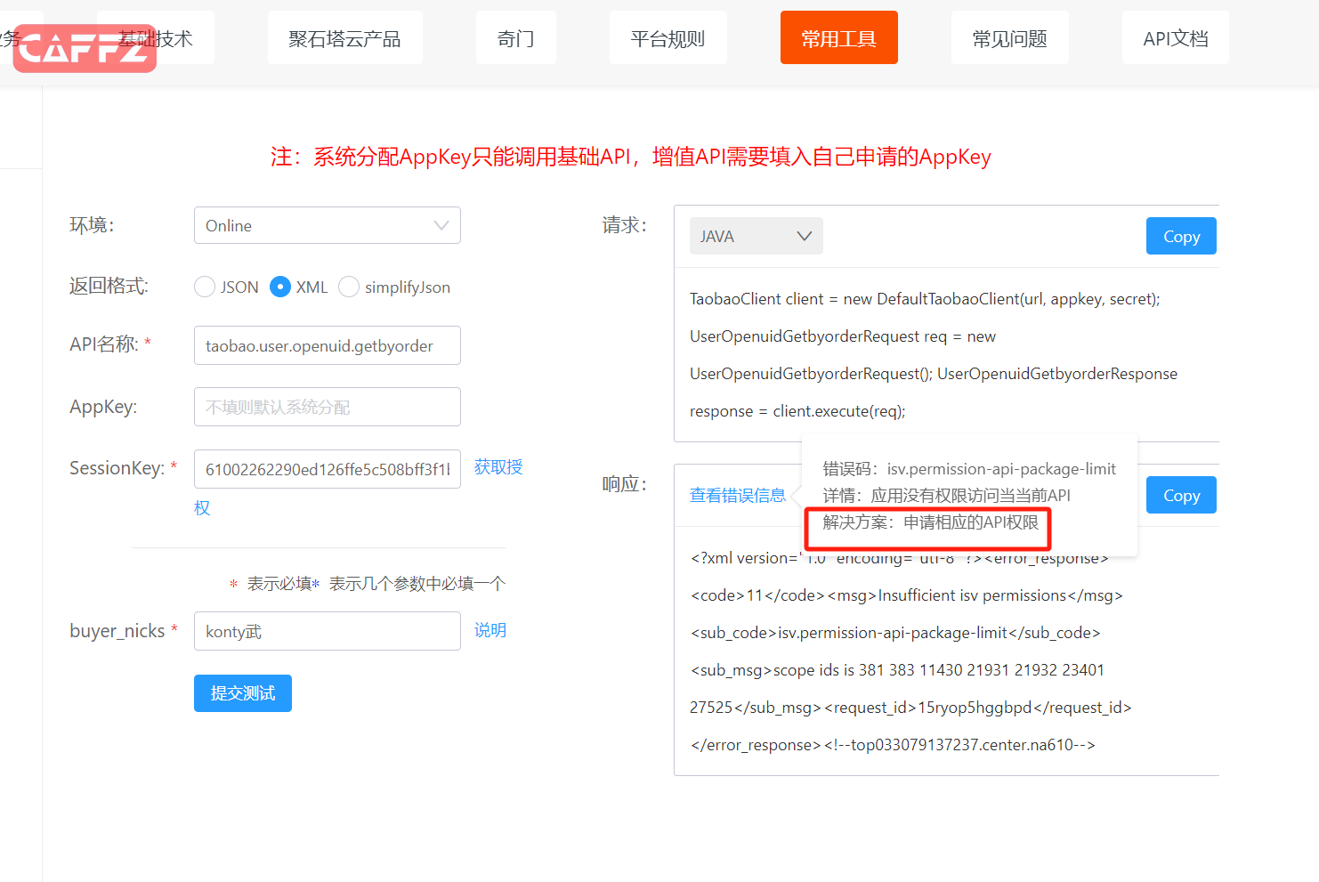
Task: Copy the response XML output
Action: 1180,495
